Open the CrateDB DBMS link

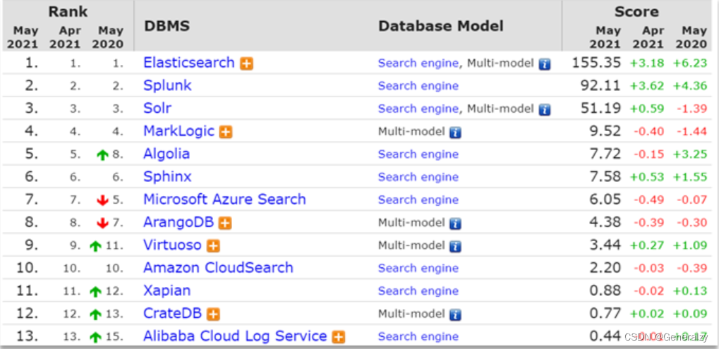click(x=172, y=314)
